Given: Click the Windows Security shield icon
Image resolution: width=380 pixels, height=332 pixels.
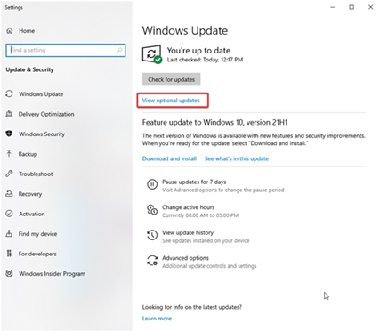Looking at the screenshot, I should click(x=9, y=134).
